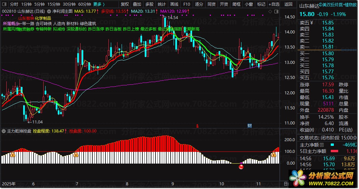Click the 美双反终裁+植物胶 news link
This screenshot has width=359, height=189.
[338, 4]
